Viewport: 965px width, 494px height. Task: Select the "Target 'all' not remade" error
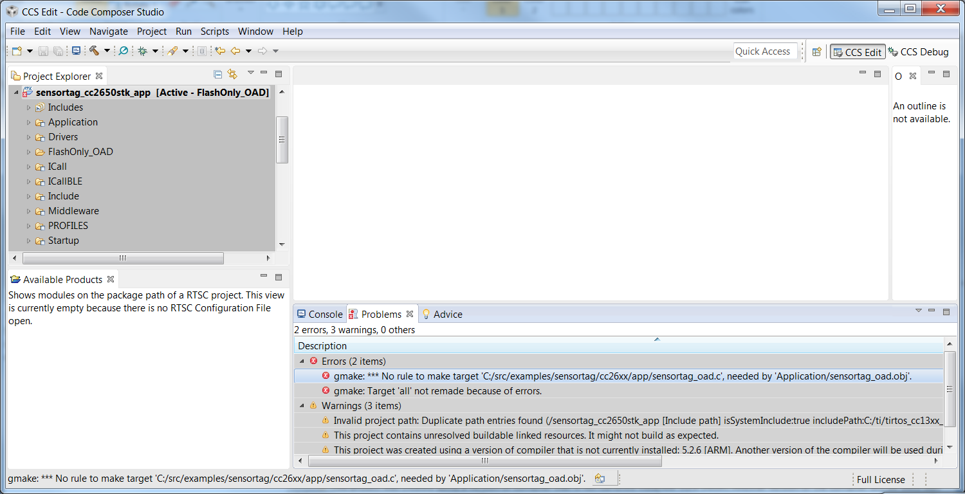tap(619, 391)
